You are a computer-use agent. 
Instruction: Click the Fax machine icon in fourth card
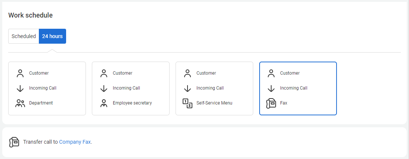tap(271, 103)
